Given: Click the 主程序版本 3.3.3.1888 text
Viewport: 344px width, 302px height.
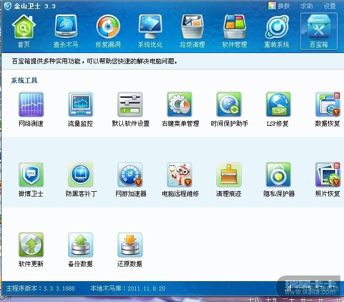Looking at the screenshot, I should click(x=41, y=288).
